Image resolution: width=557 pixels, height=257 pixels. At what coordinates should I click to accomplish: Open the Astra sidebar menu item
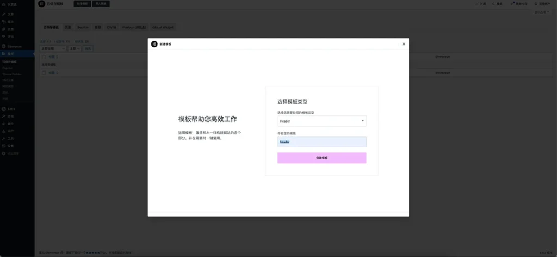(11, 109)
